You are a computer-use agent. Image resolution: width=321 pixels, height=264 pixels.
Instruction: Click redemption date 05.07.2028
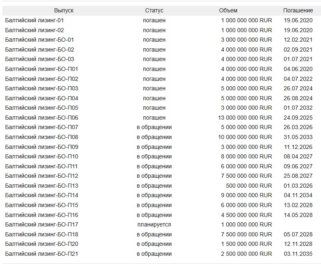coord(298,234)
